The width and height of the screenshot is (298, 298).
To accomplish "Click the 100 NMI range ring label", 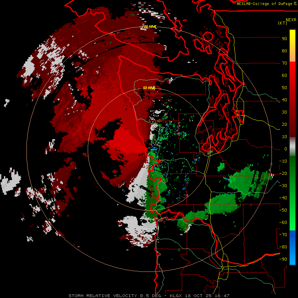I will pyautogui.click(x=149, y=26).
